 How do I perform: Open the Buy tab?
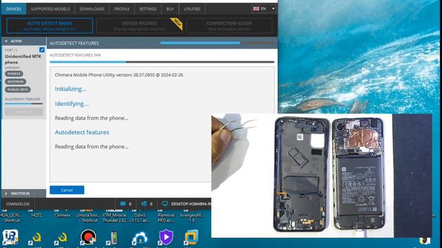170,9
